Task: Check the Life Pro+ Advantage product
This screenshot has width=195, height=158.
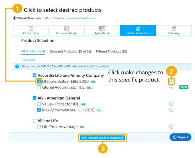Action: 39,127
